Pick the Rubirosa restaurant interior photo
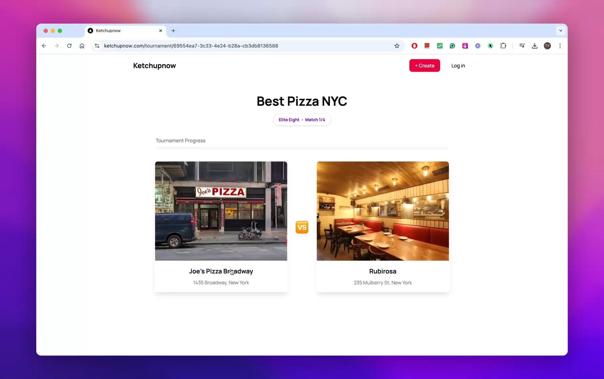This screenshot has height=379, width=604. click(x=383, y=211)
